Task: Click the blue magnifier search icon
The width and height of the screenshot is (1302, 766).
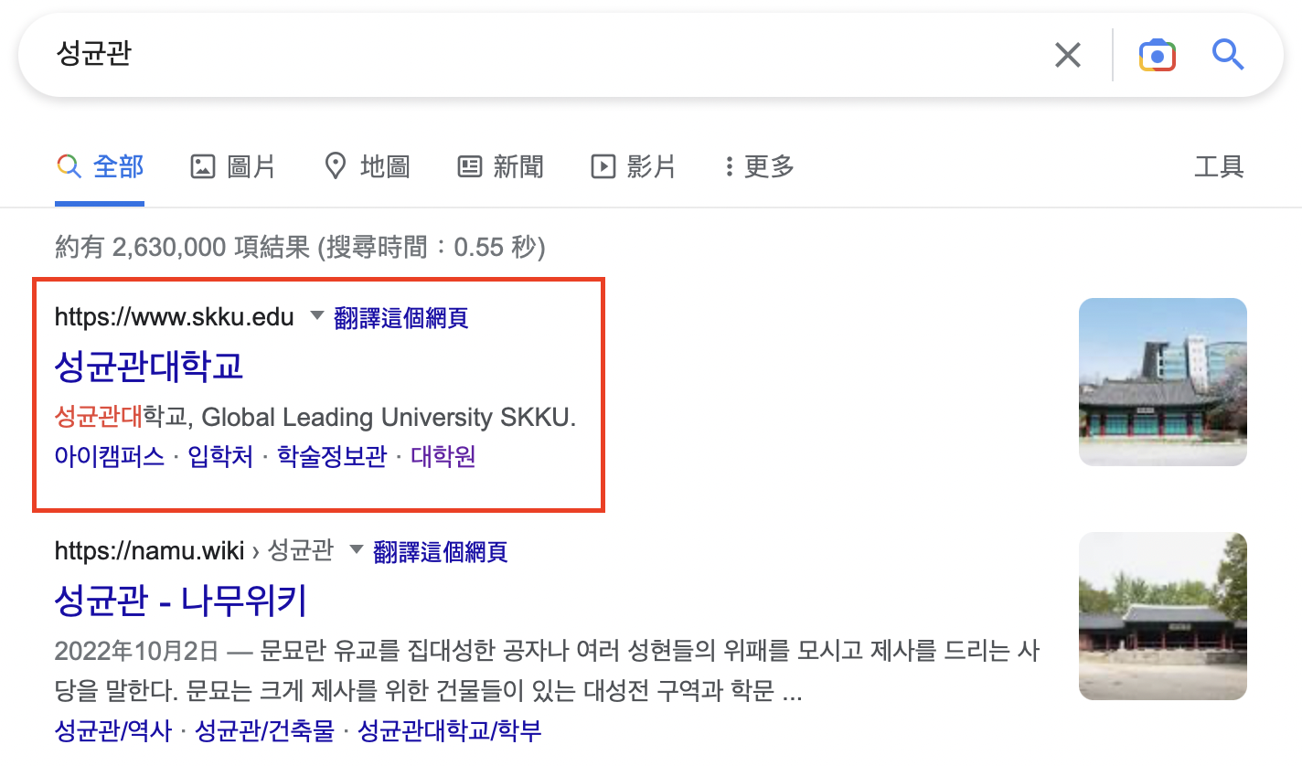Action: pos(1228,55)
